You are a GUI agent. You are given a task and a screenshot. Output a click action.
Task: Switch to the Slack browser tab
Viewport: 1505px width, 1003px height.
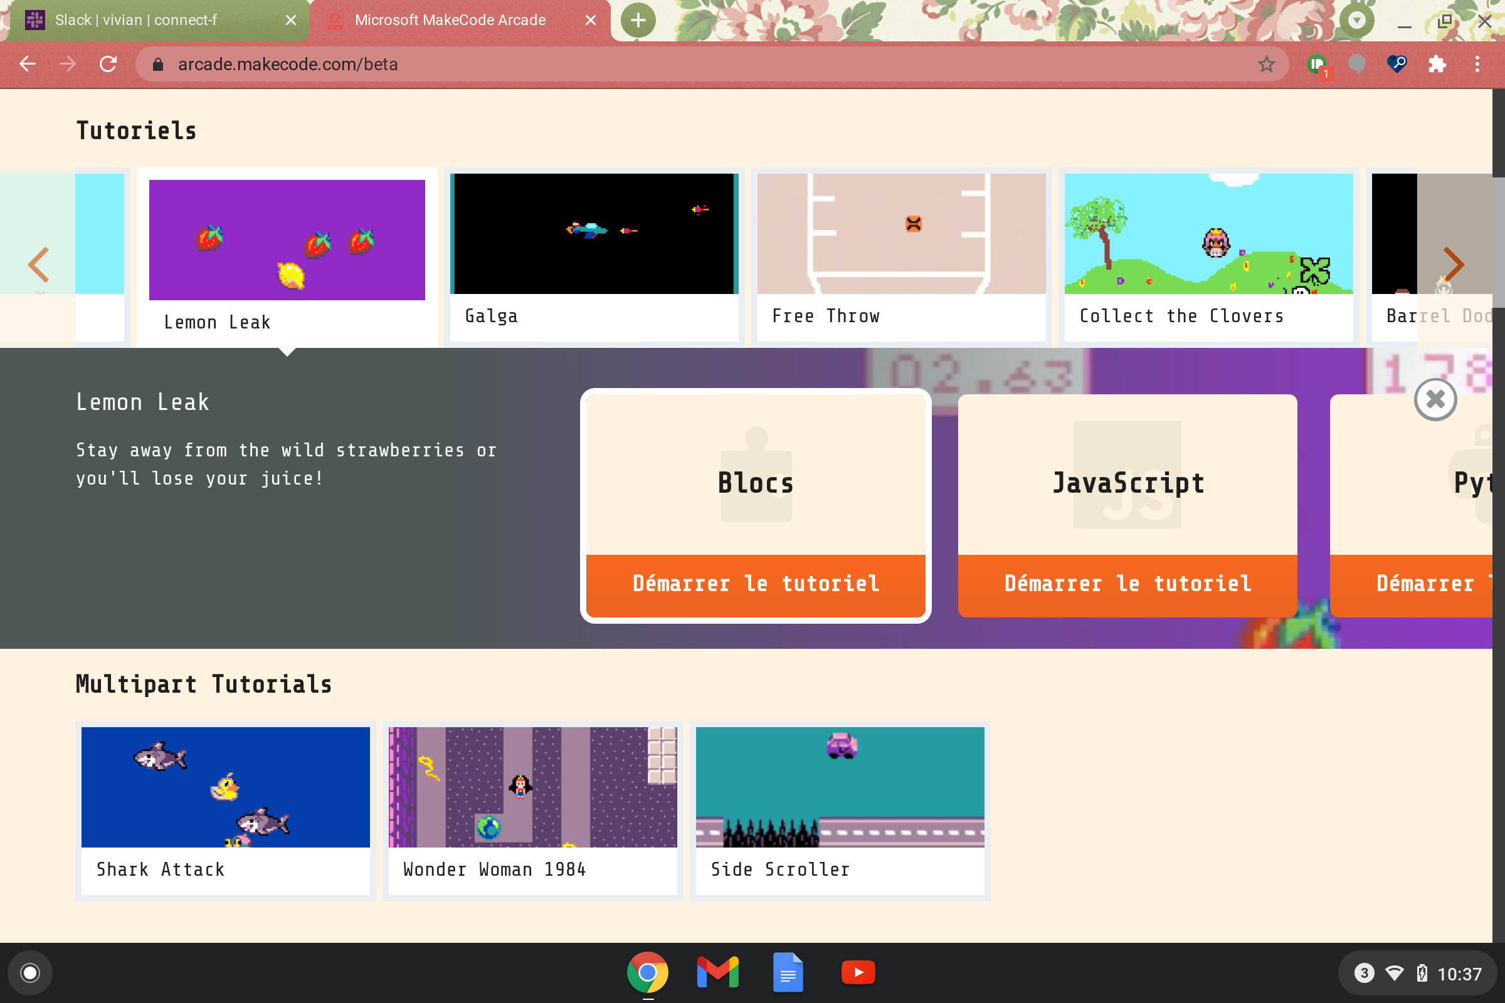click(x=159, y=21)
